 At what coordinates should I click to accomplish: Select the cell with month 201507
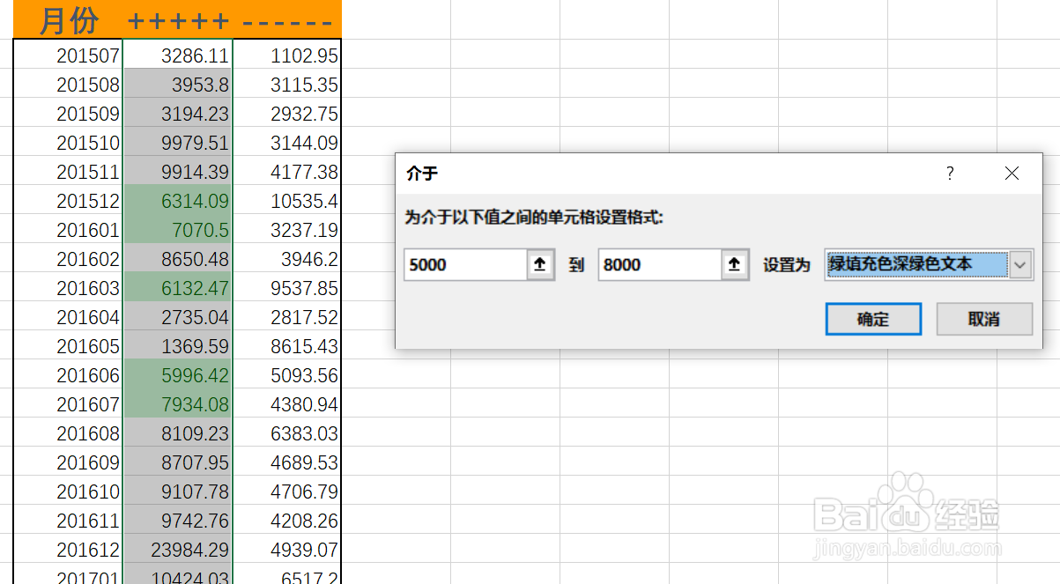point(66,55)
